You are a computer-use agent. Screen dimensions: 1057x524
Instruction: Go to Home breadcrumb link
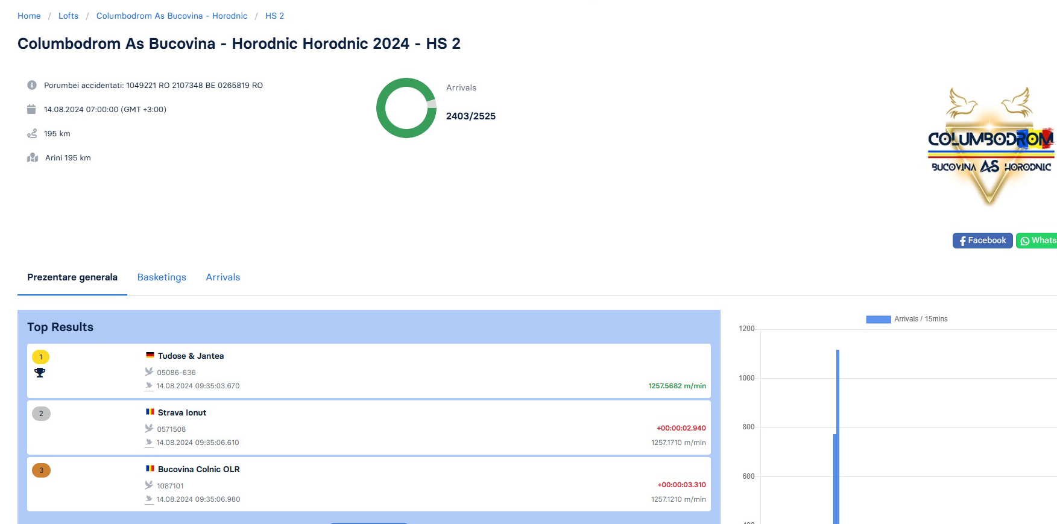click(x=29, y=16)
